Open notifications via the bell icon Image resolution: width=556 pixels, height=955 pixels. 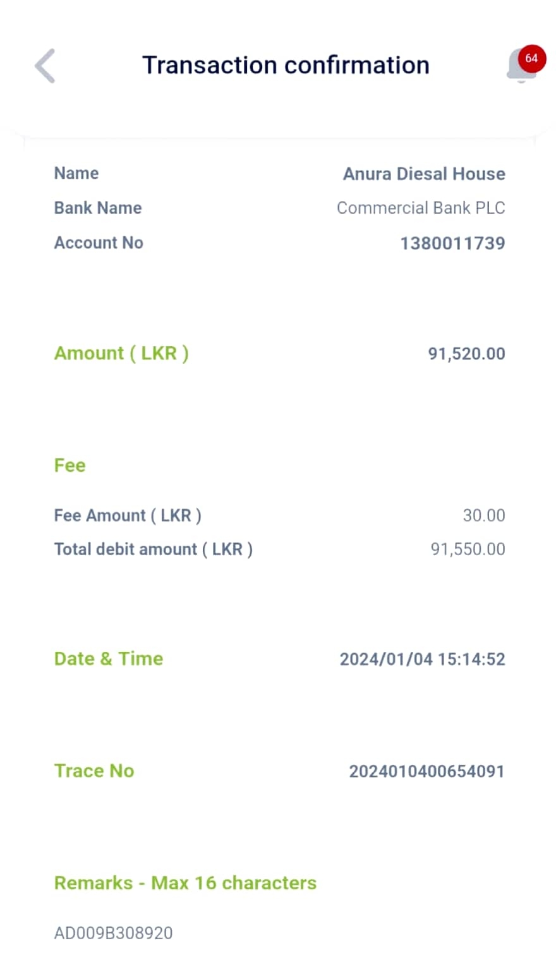(x=520, y=68)
